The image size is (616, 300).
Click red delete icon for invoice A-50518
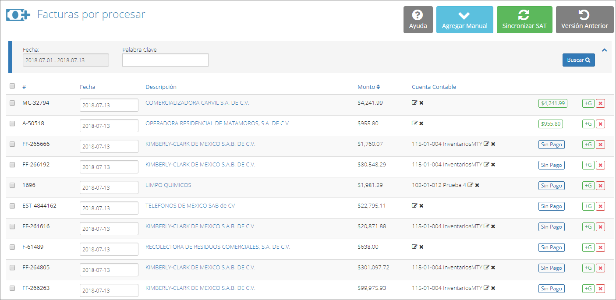600,124
